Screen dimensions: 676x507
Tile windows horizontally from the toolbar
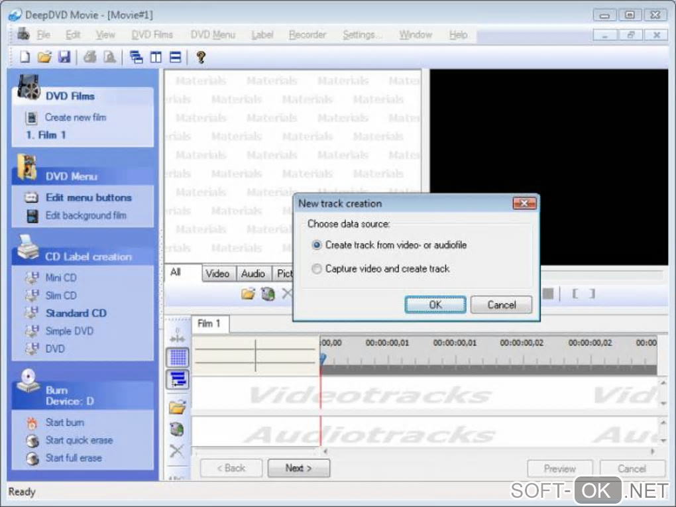[x=175, y=57]
